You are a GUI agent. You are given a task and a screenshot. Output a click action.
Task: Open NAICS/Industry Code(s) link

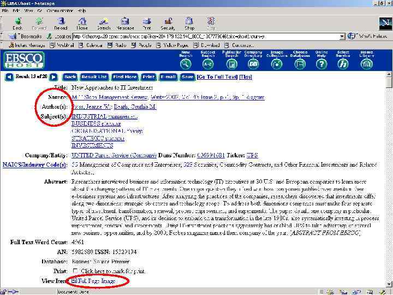[34, 165]
